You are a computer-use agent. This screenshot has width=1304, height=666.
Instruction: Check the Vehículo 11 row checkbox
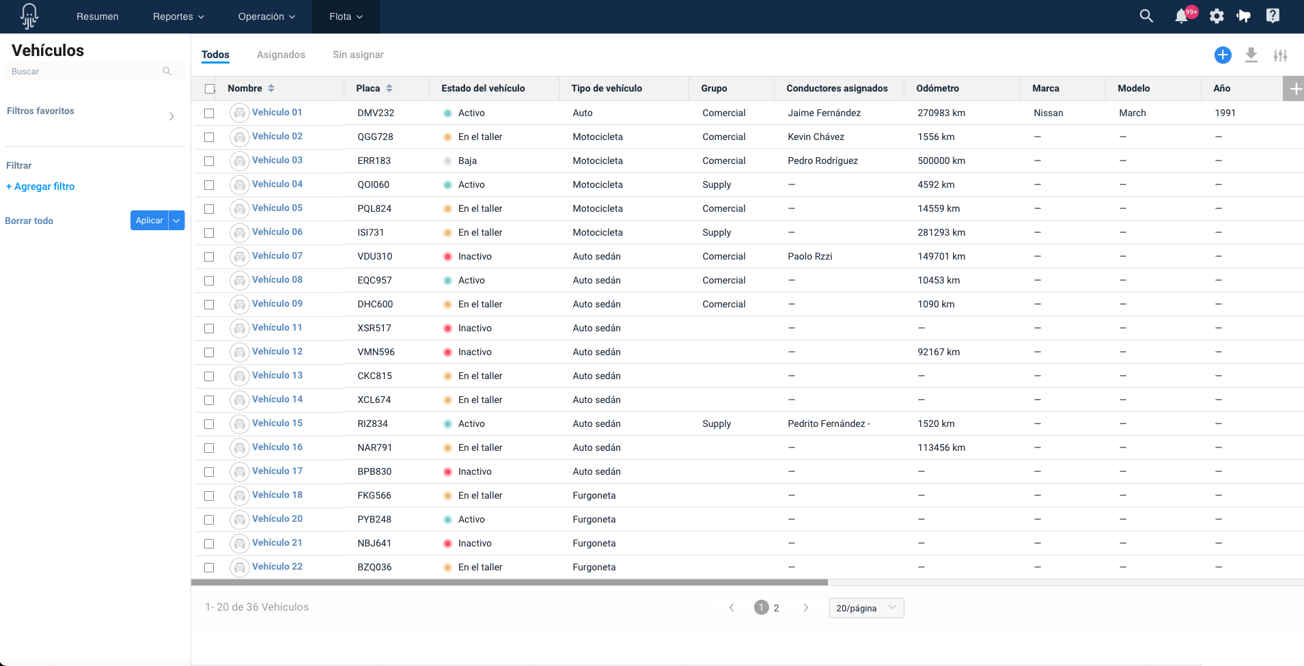click(209, 329)
